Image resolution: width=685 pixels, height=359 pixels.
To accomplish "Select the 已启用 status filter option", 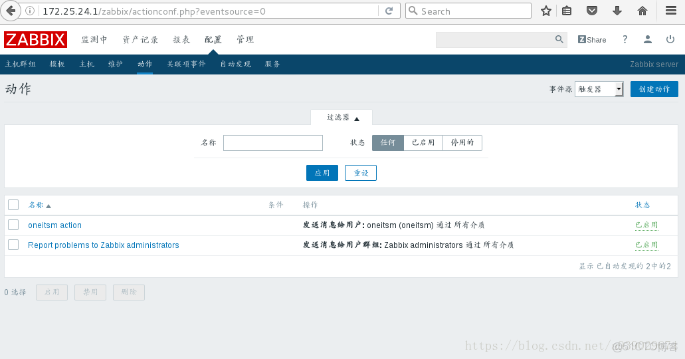I will point(423,142).
